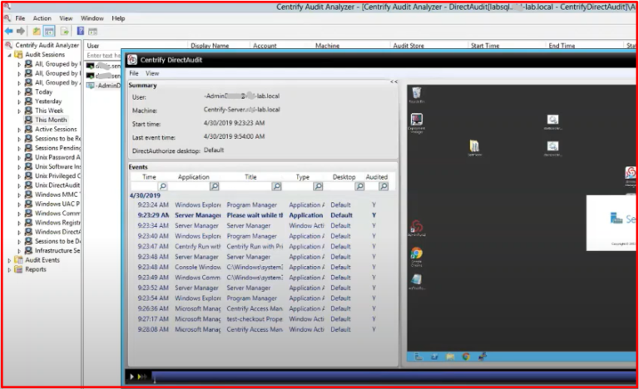Image resolution: width=639 pixels, height=389 pixels.
Task: Click the Type column filter search icon
Action: click(319, 186)
